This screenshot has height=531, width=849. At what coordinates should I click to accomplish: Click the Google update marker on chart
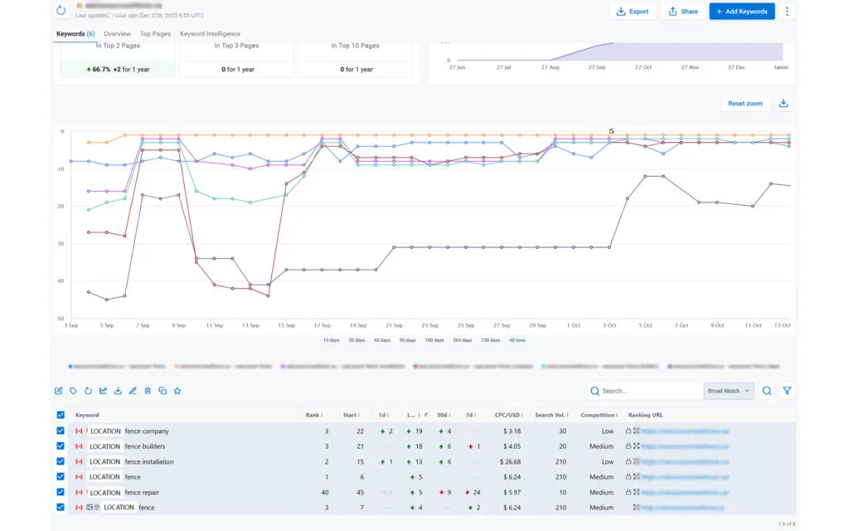coord(611,131)
